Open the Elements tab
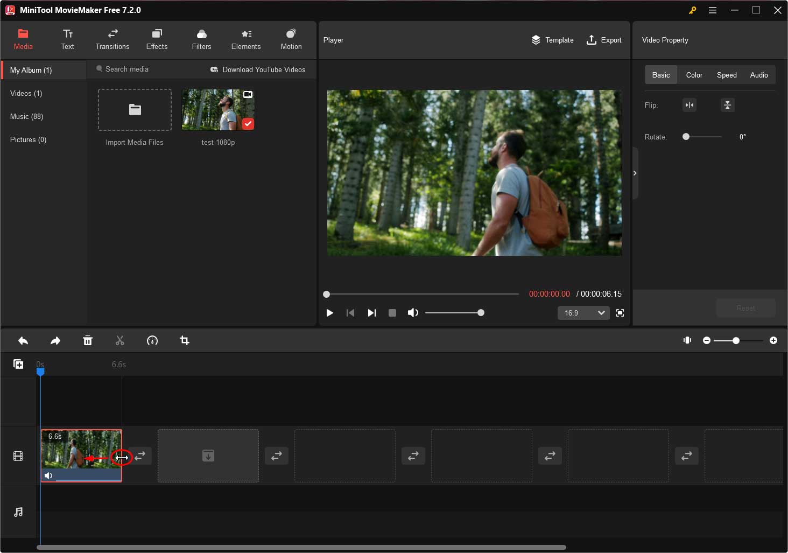 [246, 40]
